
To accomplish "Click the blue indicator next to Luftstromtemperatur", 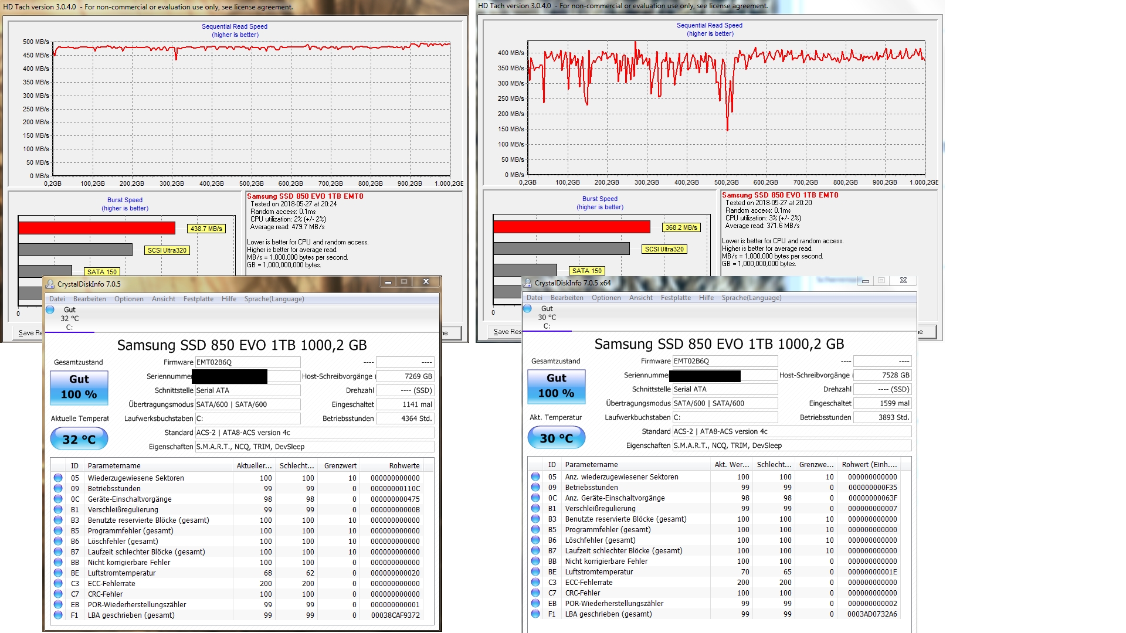I will (x=57, y=573).
